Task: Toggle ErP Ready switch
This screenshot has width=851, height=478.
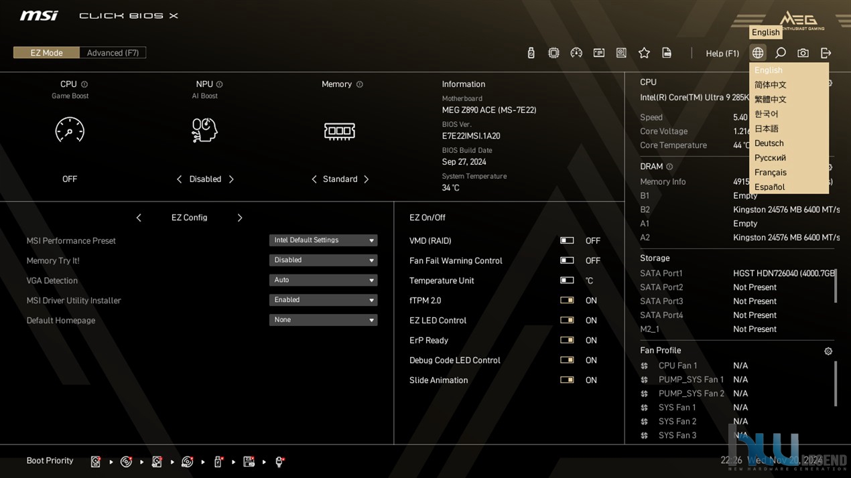Action: tap(567, 340)
